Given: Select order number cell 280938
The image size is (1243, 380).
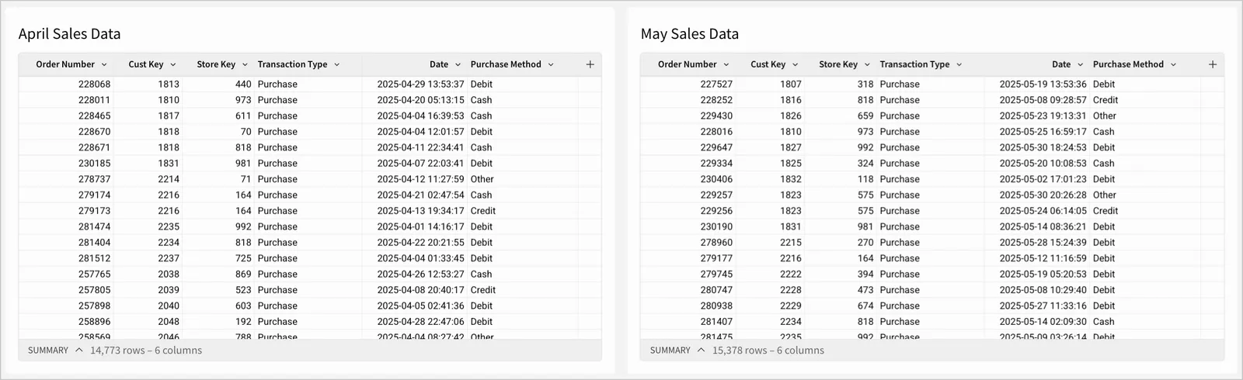Looking at the screenshot, I should click(716, 306).
